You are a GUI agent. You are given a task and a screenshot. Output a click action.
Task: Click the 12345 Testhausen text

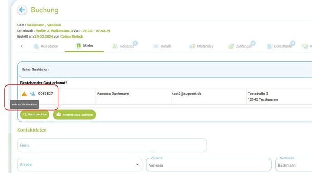coord(263,99)
